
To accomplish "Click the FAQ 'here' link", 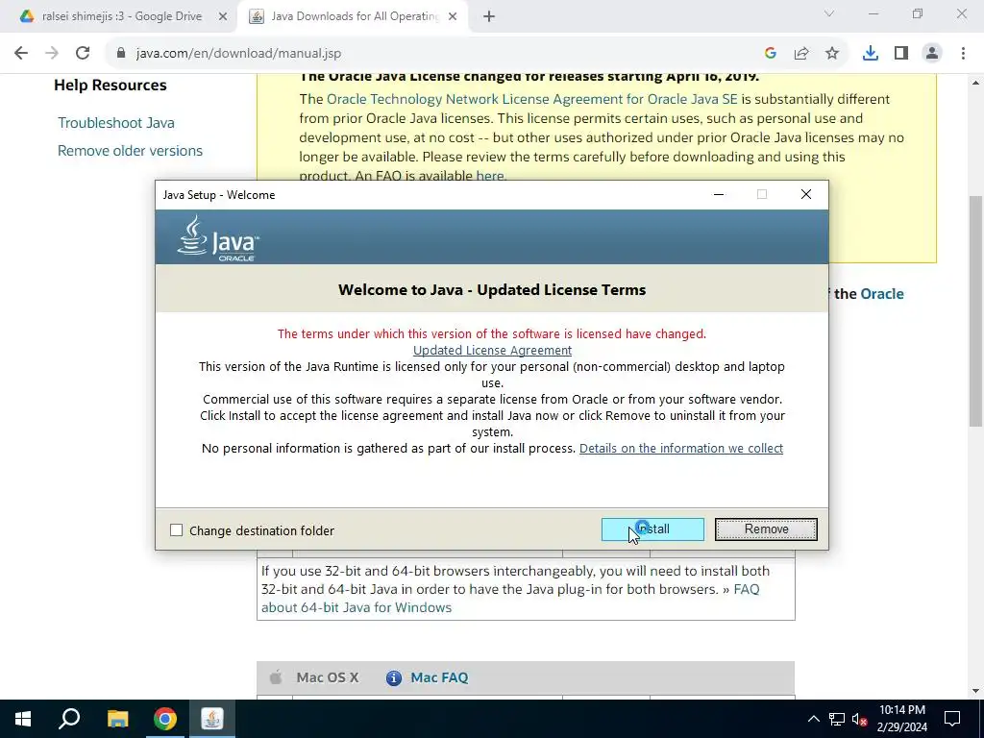I will click(489, 176).
